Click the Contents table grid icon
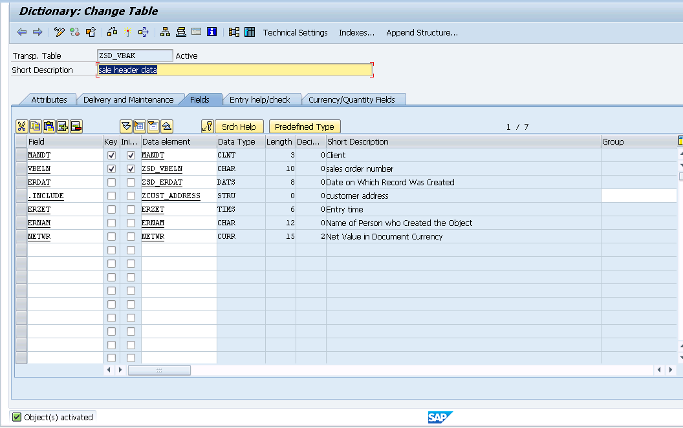 coord(250,32)
